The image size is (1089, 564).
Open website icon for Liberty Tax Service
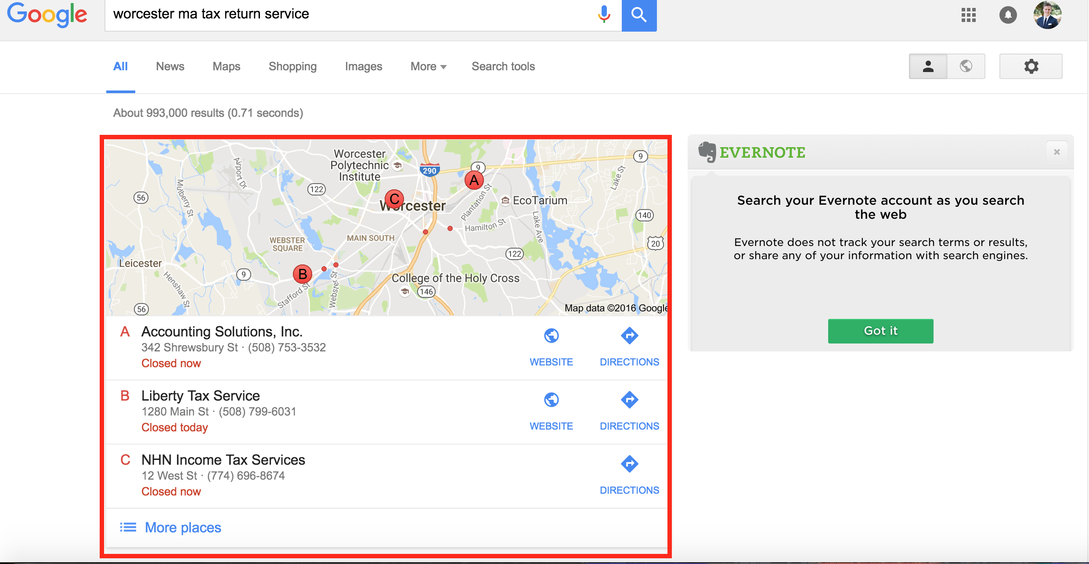pyautogui.click(x=552, y=400)
